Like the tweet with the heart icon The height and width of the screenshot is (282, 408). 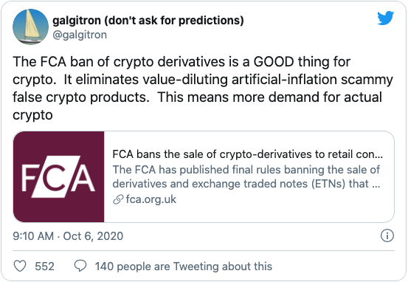(x=20, y=266)
